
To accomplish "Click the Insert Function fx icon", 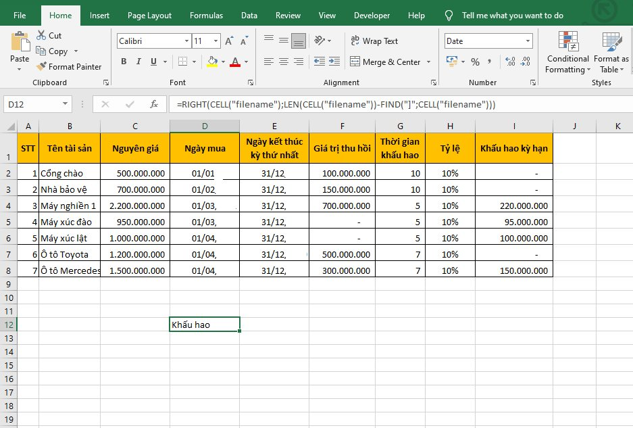I will [154, 104].
